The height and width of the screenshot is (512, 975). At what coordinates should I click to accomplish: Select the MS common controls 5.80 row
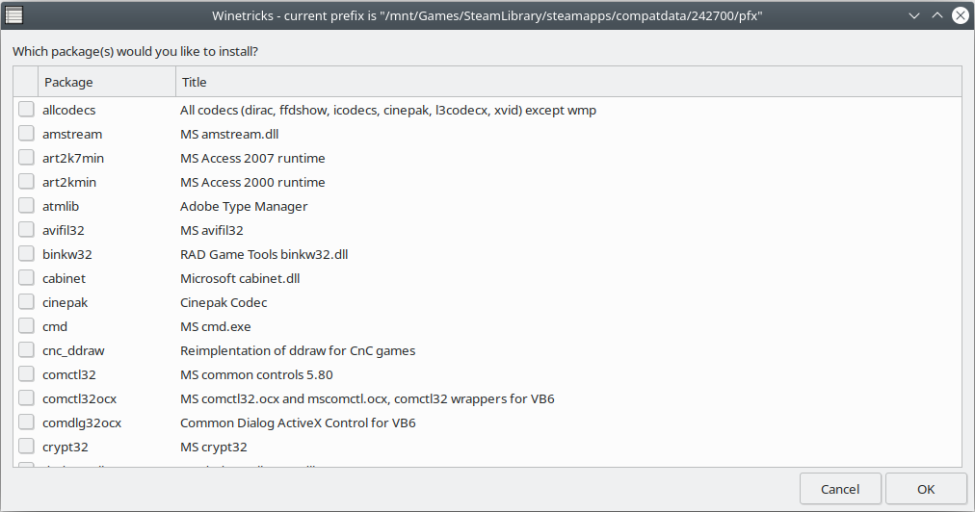click(x=487, y=374)
